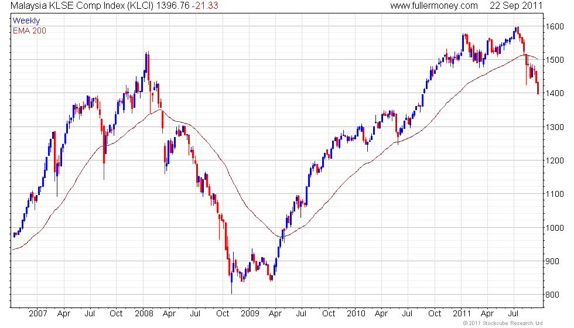The image size is (574, 328).
Task: Click the 1500 y-axis label
Action: [555, 60]
